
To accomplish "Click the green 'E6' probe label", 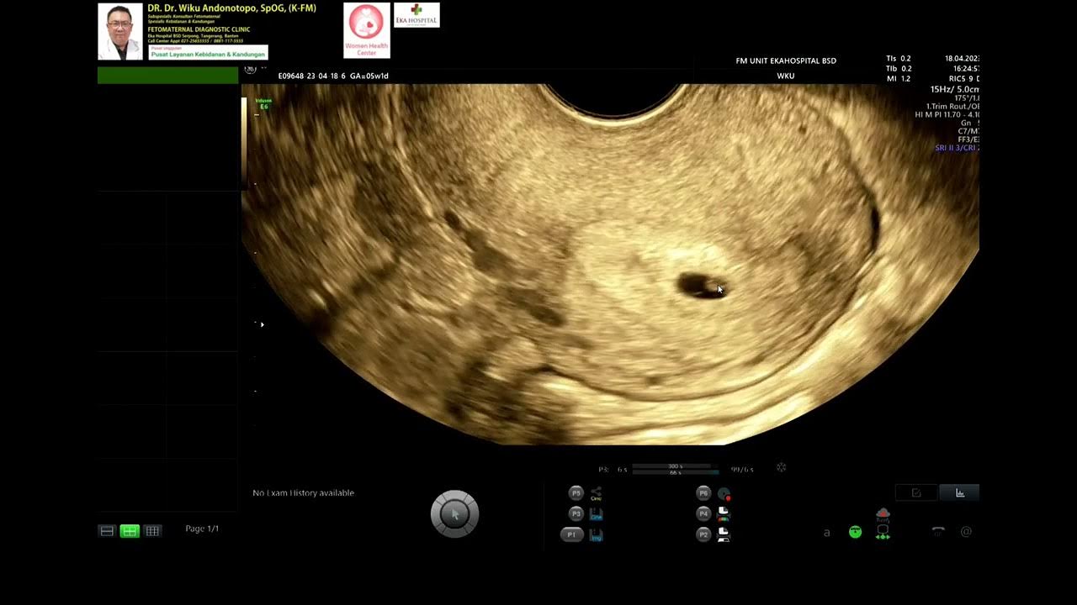I will (x=264, y=107).
